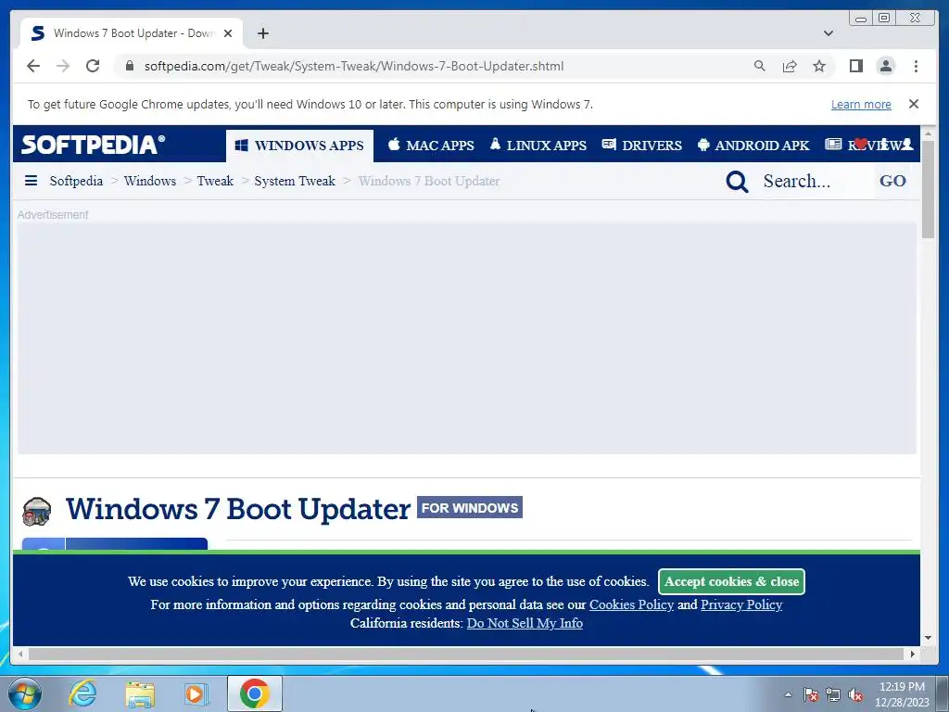This screenshot has height=712, width=949.
Task: Open the Linux Apps section
Action: point(538,146)
